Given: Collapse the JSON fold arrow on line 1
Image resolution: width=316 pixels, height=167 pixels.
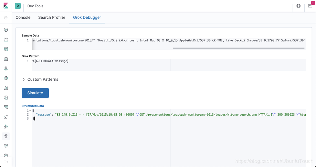Looking at the screenshot, I should tap(30, 111).
